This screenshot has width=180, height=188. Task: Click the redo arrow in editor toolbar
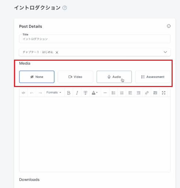[40, 93]
